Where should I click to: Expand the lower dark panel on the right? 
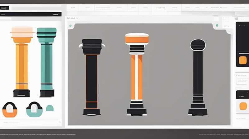pos(242,94)
